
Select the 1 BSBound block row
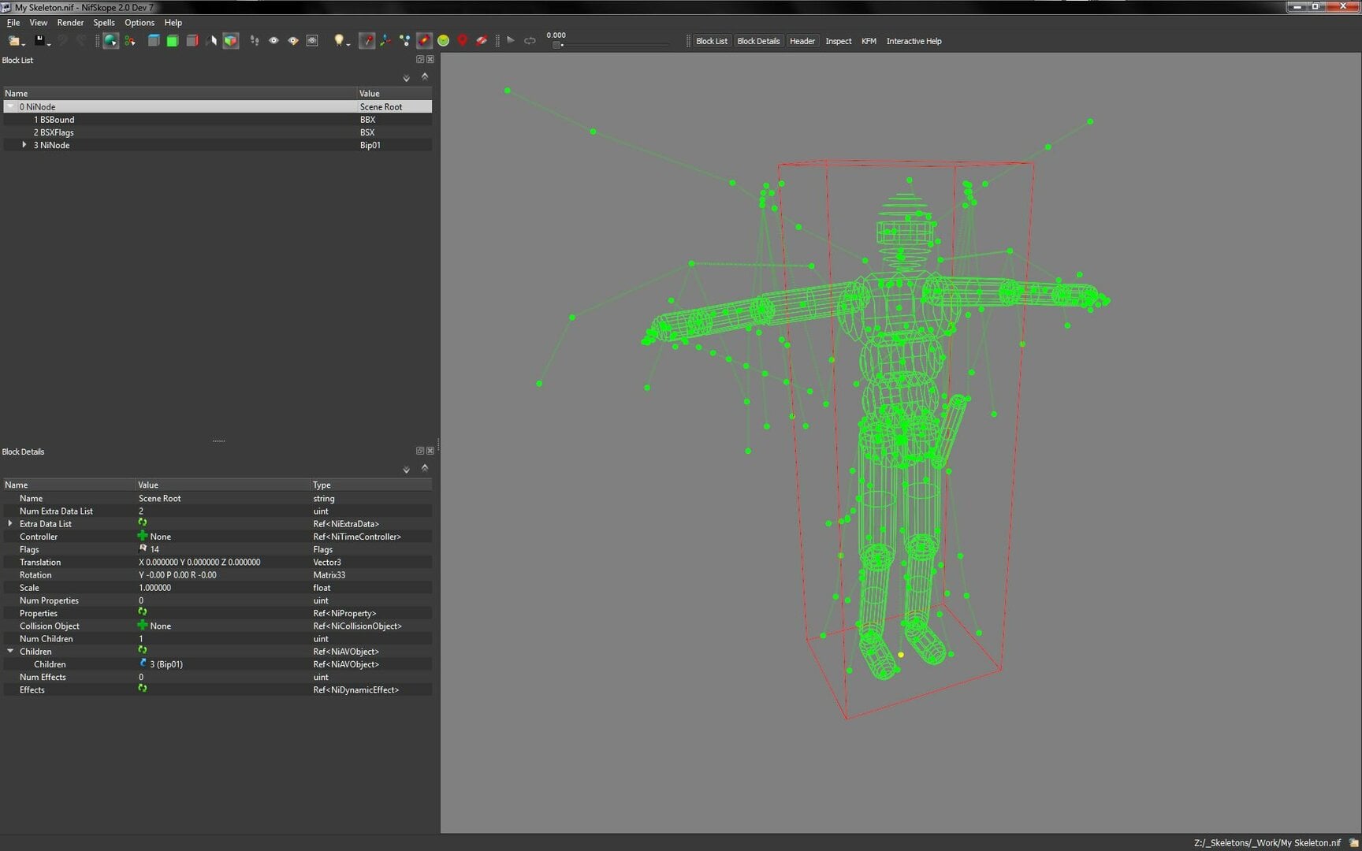point(218,120)
